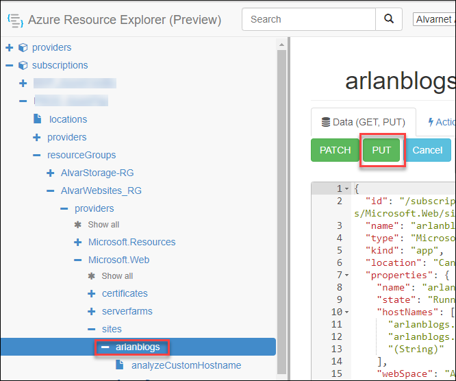456x381 pixels.
Task: Open the certificates tree item
Action: point(125,293)
